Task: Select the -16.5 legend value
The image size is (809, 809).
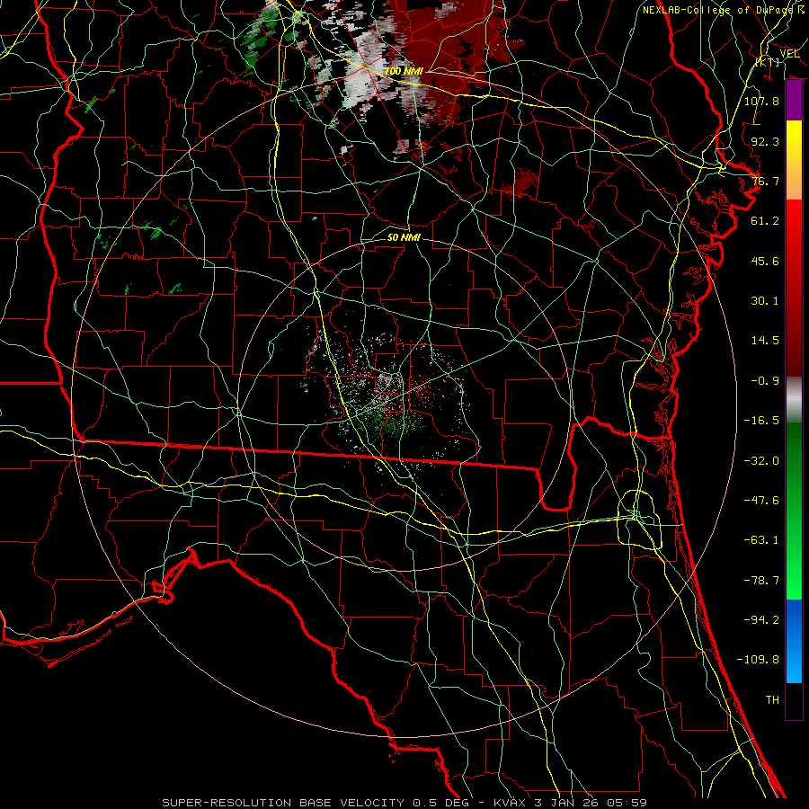Action: click(x=761, y=421)
